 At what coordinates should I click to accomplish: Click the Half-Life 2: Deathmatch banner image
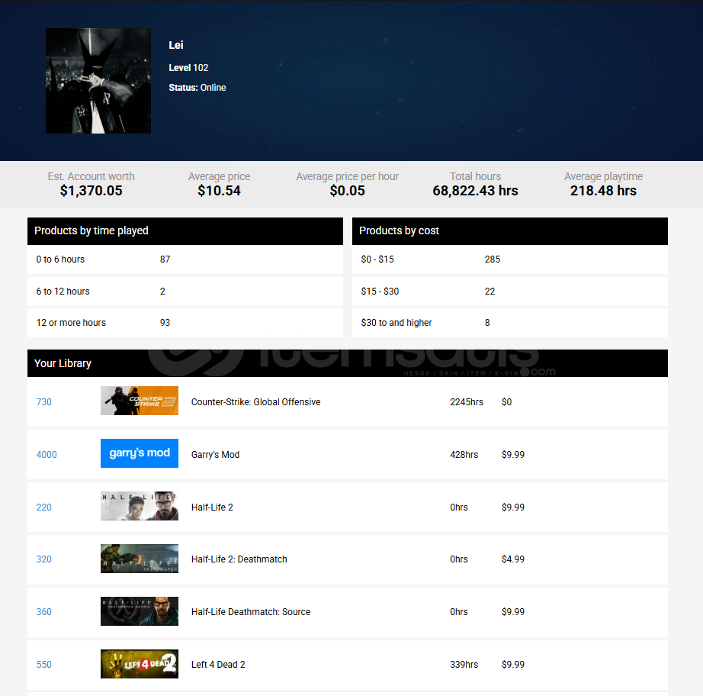(140, 559)
